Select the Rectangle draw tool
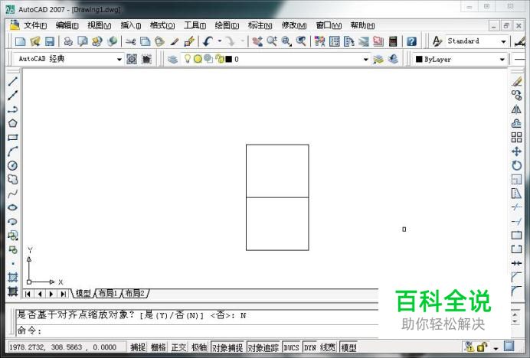The width and height of the screenshot is (530, 358). point(13,138)
